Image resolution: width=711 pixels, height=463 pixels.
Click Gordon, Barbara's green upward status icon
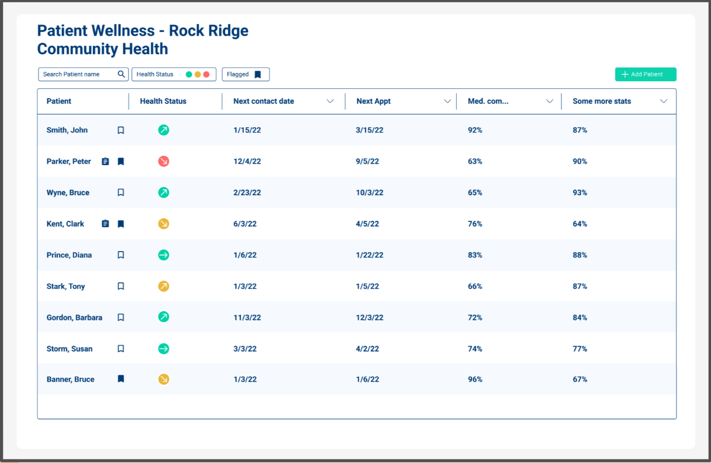[164, 317]
